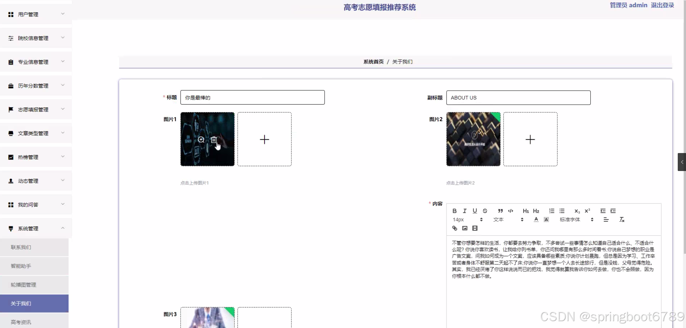This screenshot has height=328, width=686.
Task: Apply subscript formatting
Action: (x=577, y=211)
